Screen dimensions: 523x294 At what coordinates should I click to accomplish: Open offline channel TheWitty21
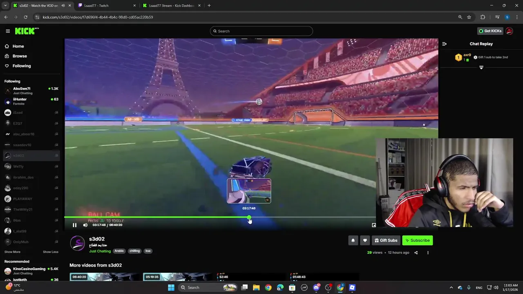(31, 209)
